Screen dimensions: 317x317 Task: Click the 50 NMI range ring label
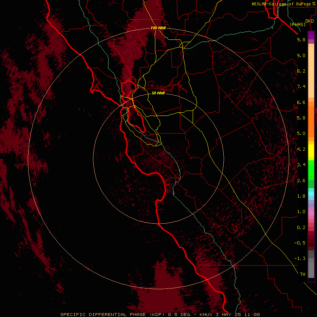click(x=158, y=93)
